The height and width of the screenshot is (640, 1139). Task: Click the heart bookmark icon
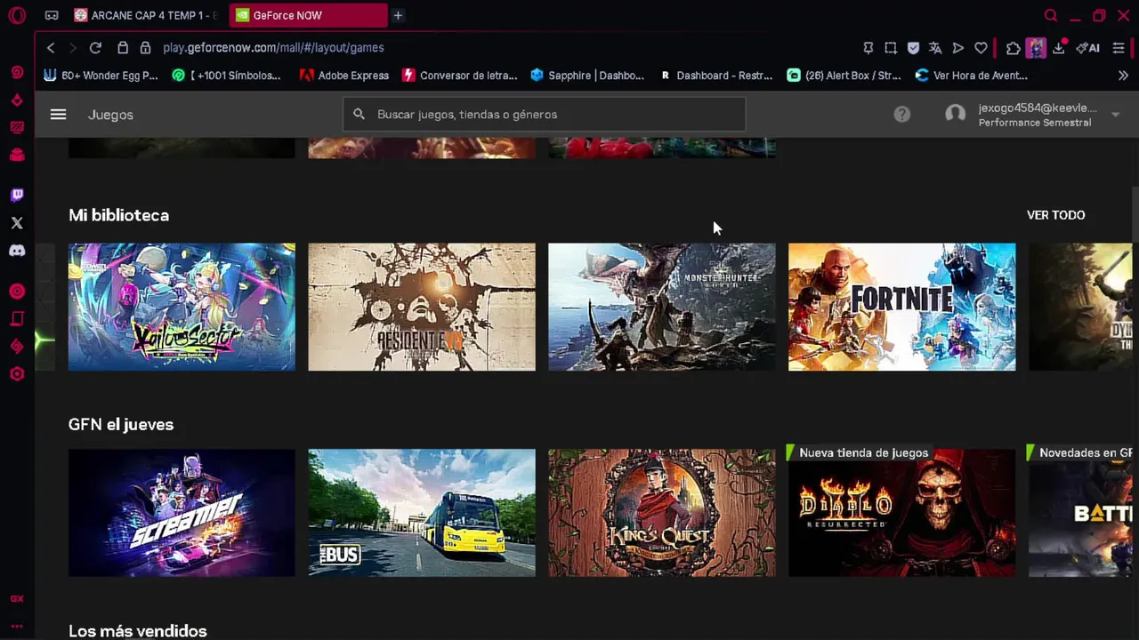pyautogui.click(x=981, y=48)
